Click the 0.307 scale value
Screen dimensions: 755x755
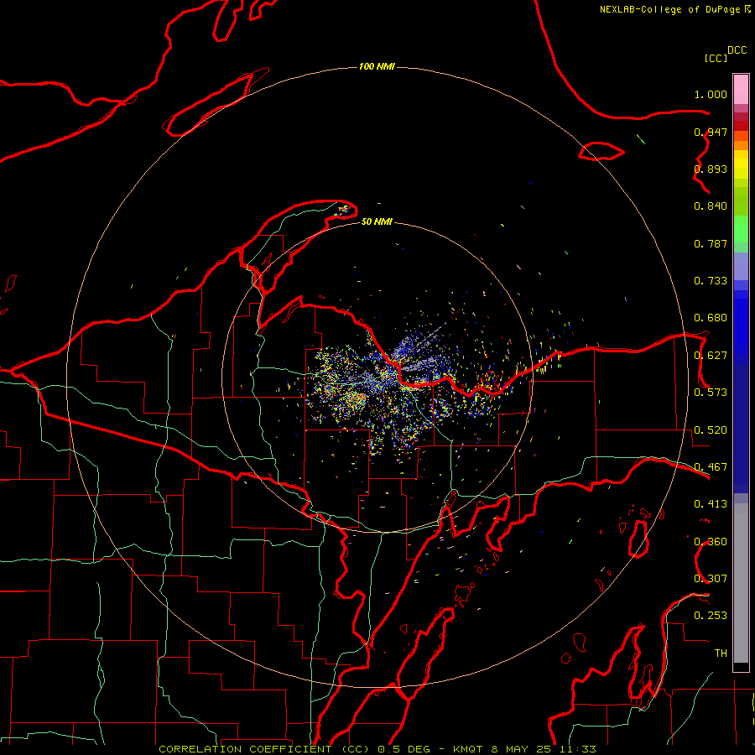(711, 579)
